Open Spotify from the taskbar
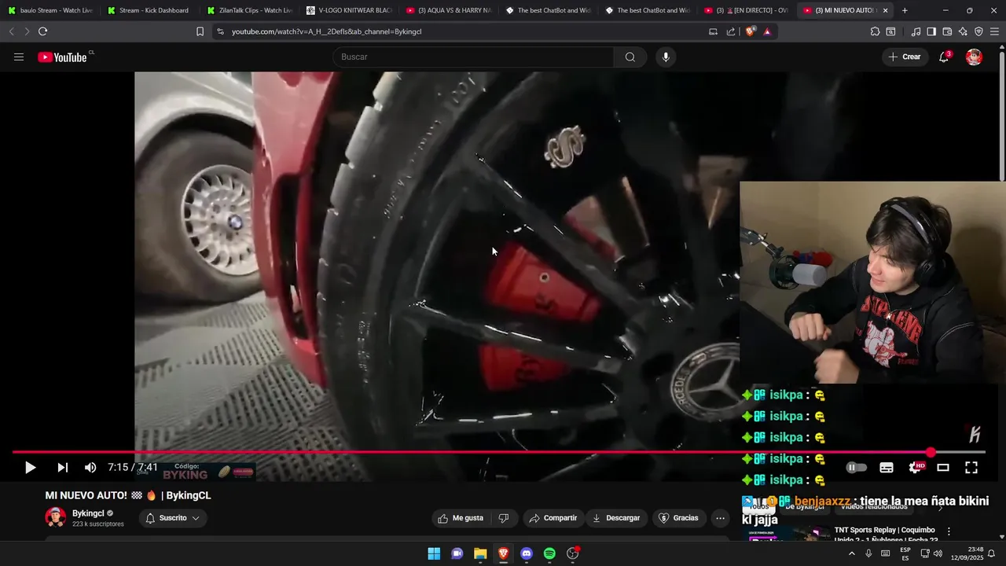1006x566 pixels. pos(549,553)
